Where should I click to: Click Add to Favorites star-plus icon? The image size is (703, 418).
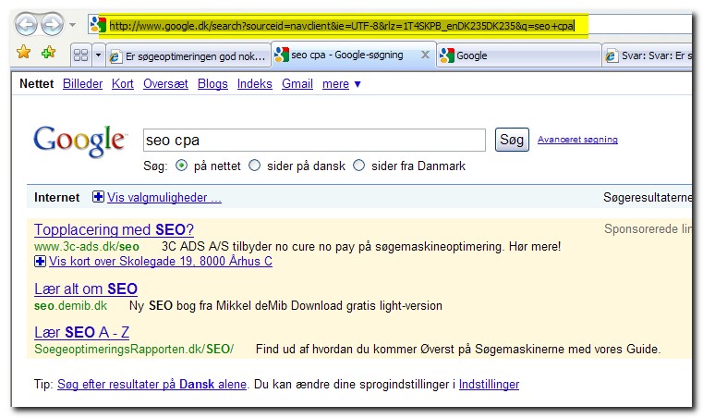[48, 53]
